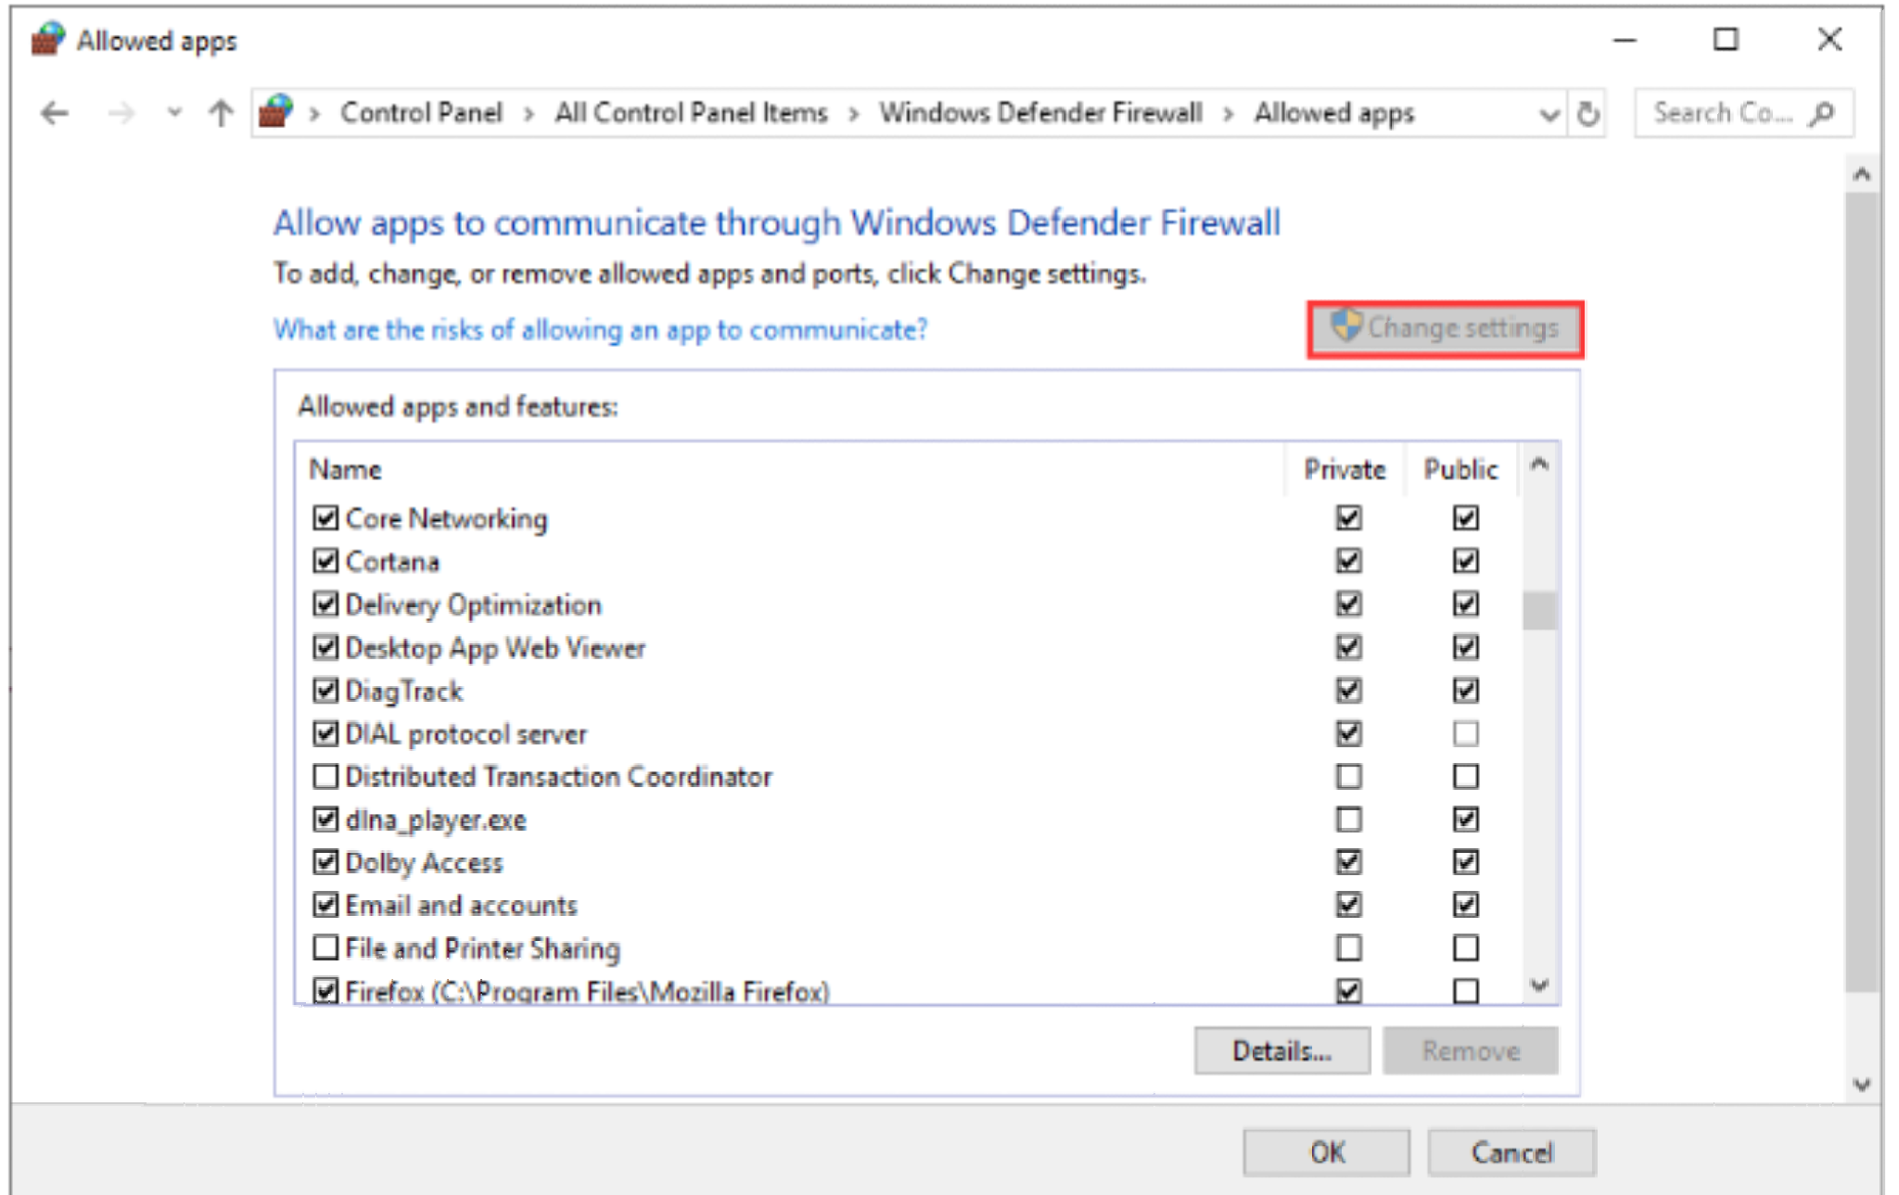Image resolution: width=1899 pixels, height=1195 pixels.
Task: Click the Allowed apps title bar icon
Action: pyautogui.click(x=47, y=40)
